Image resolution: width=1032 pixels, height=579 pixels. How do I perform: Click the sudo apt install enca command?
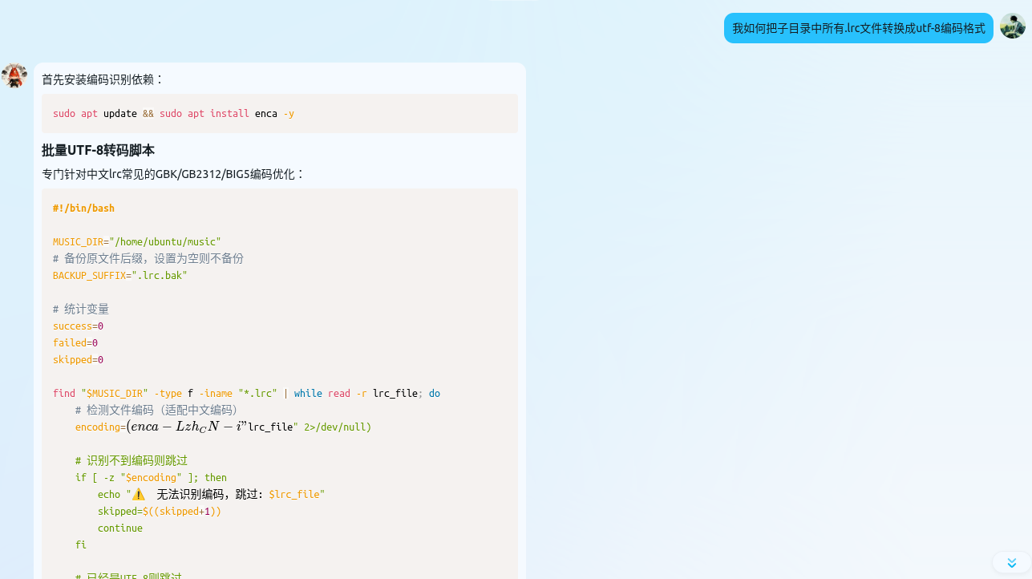pos(173,114)
